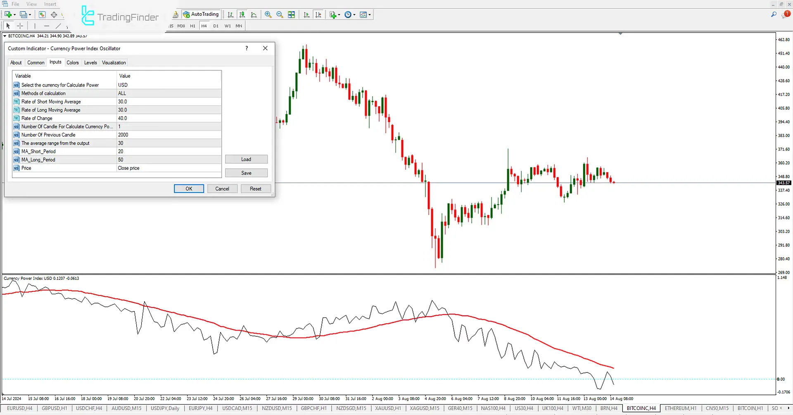Select the Crosshair tool

click(x=20, y=26)
